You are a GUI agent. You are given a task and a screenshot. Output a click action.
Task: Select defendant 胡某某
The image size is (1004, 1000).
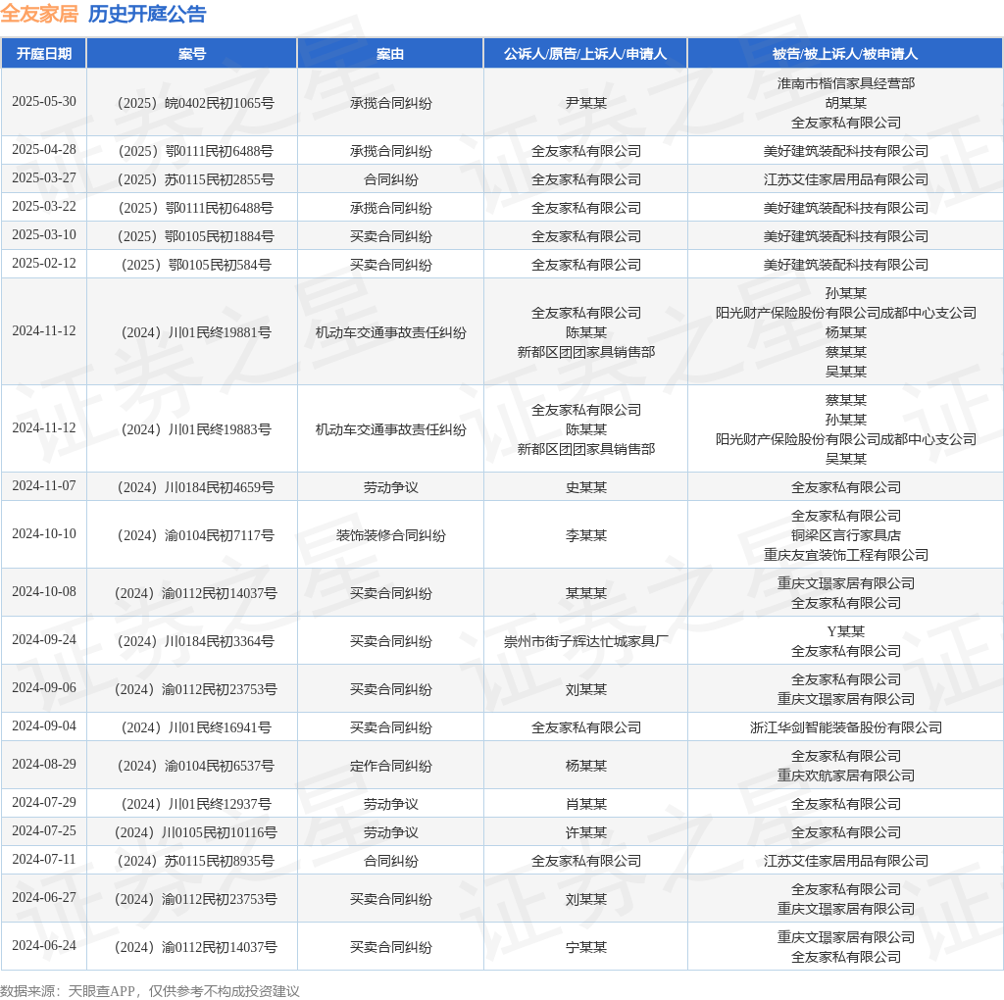(846, 103)
